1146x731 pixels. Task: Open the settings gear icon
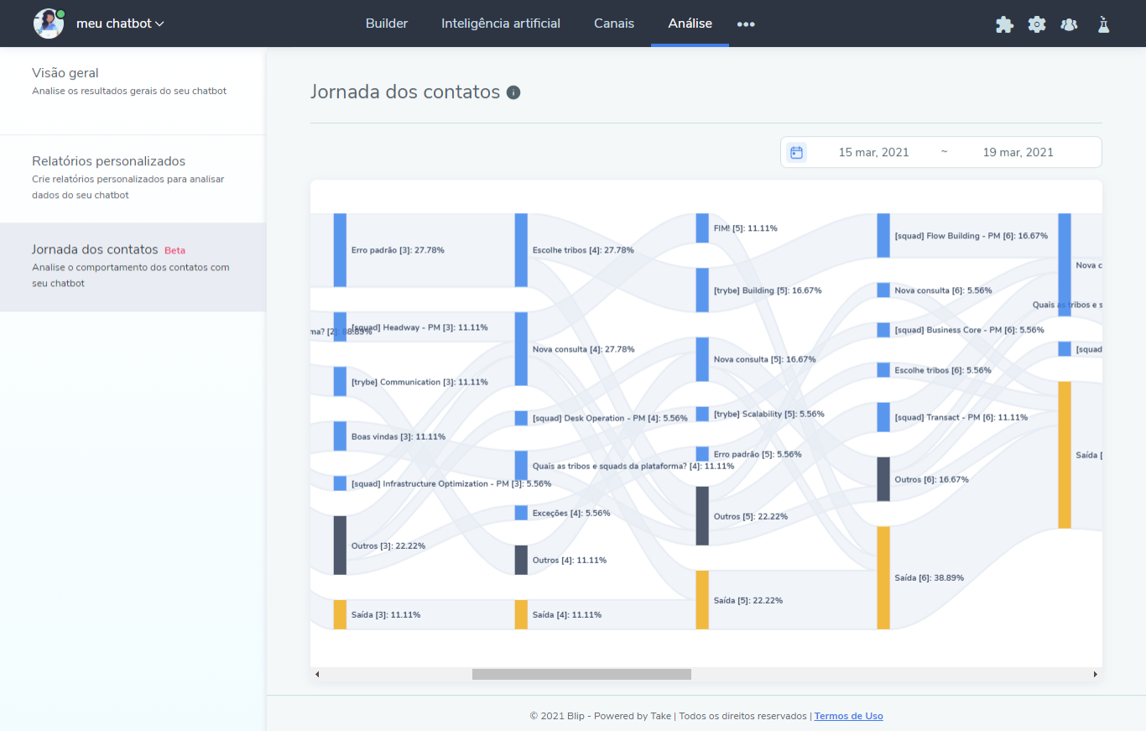1037,24
